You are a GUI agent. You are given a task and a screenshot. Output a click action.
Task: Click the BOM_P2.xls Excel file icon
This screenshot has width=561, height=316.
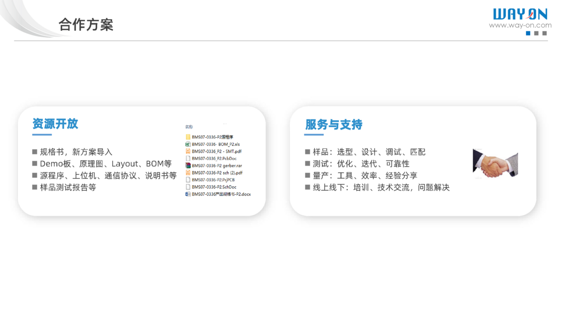tap(188, 144)
